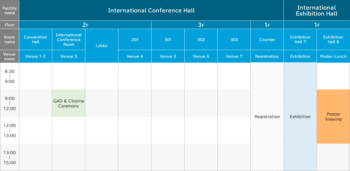Select room 201 header cell
This screenshot has width=350, height=171.
pyautogui.click(x=135, y=39)
